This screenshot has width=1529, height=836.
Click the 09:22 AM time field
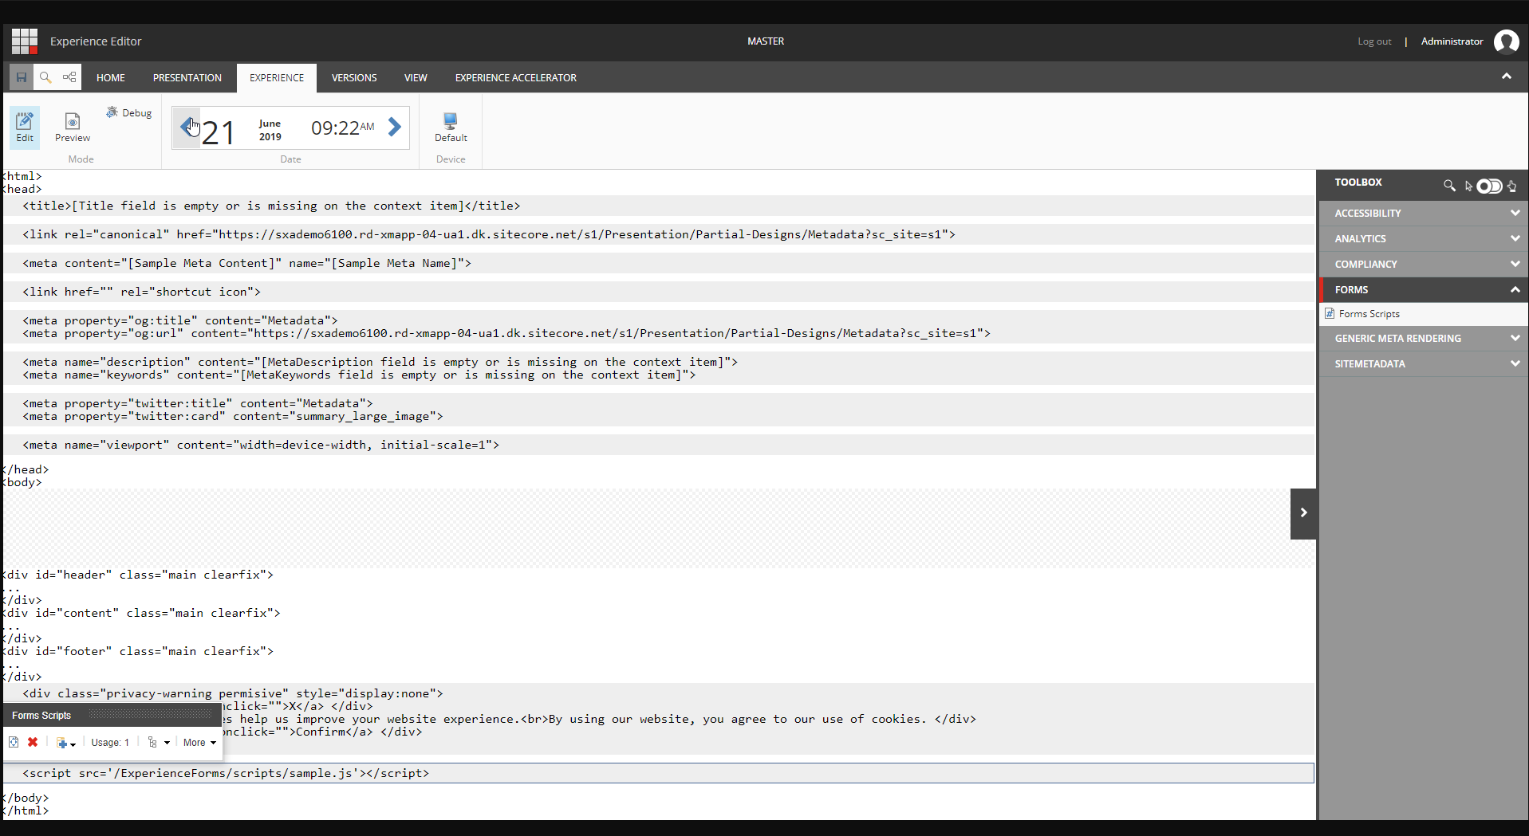point(343,128)
